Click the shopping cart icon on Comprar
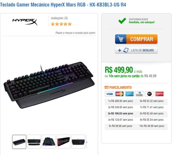The height and width of the screenshot is (155, 172). click(121, 39)
